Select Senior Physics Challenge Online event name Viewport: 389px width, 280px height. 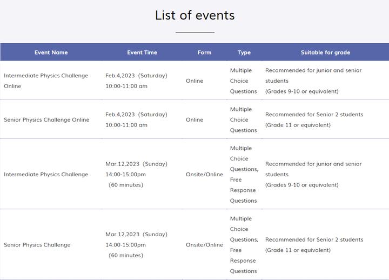[46, 119]
